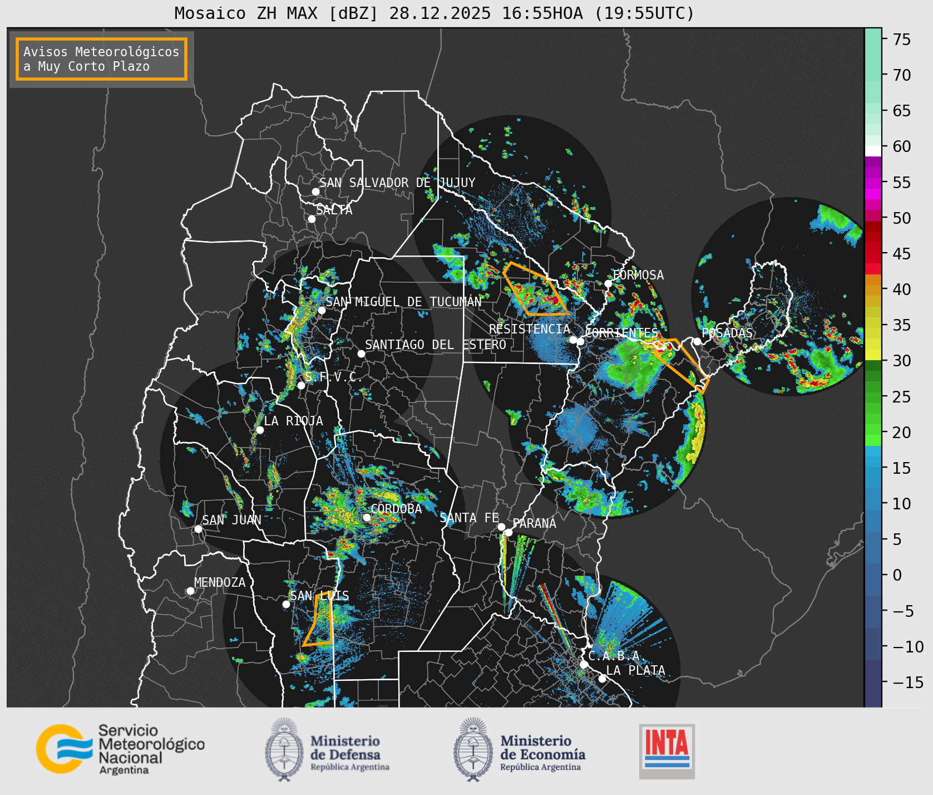Click the SALTA city label
Image resolution: width=933 pixels, height=795 pixels.
[334, 210]
